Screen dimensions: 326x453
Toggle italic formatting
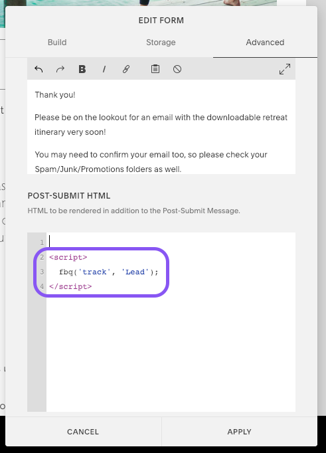[x=104, y=69]
